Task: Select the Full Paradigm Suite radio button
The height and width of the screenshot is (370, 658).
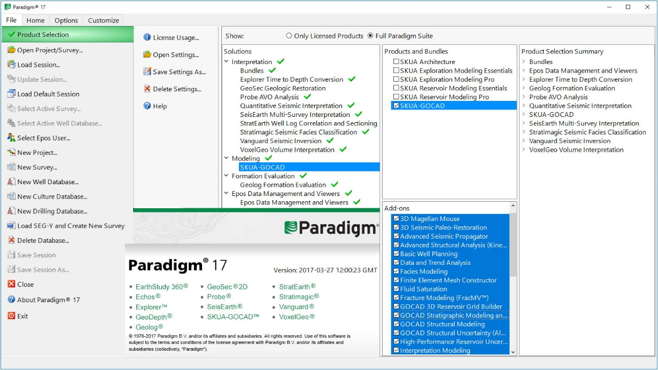Action: pos(370,36)
